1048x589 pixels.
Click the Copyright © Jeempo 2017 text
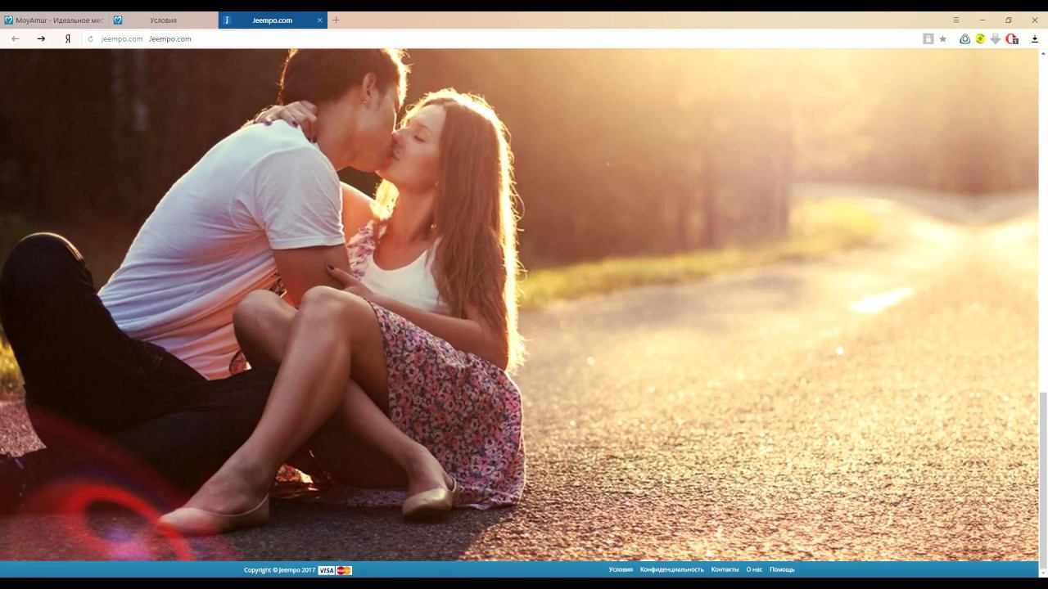(279, 570)
